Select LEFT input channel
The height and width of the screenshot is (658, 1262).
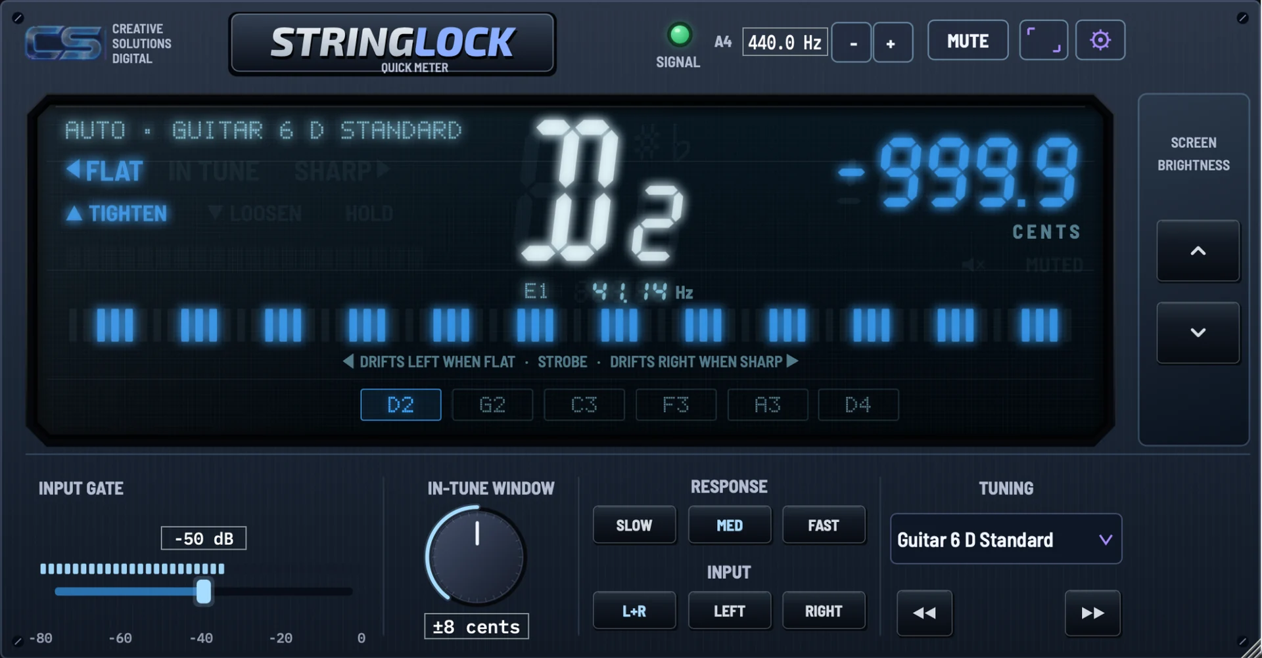729,611
